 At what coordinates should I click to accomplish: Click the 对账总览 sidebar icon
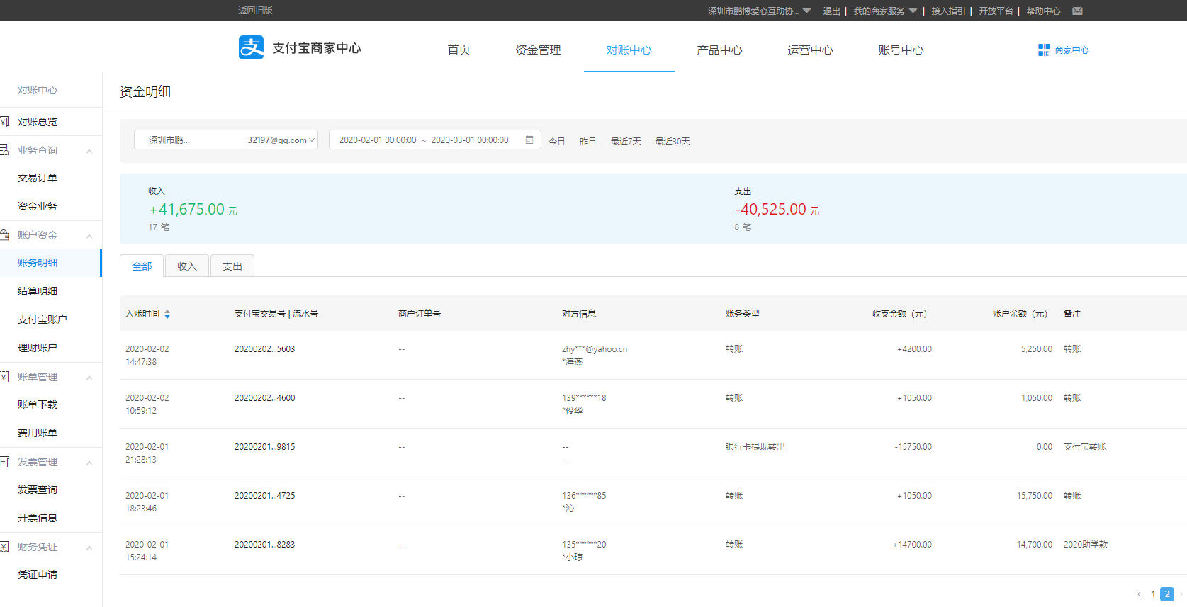pyautogui.click(x=4, y=122)
